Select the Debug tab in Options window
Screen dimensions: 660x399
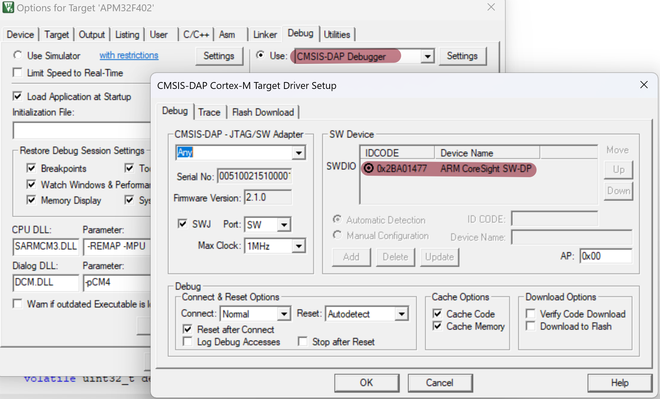pyautogui.click(x=301, y=33)
